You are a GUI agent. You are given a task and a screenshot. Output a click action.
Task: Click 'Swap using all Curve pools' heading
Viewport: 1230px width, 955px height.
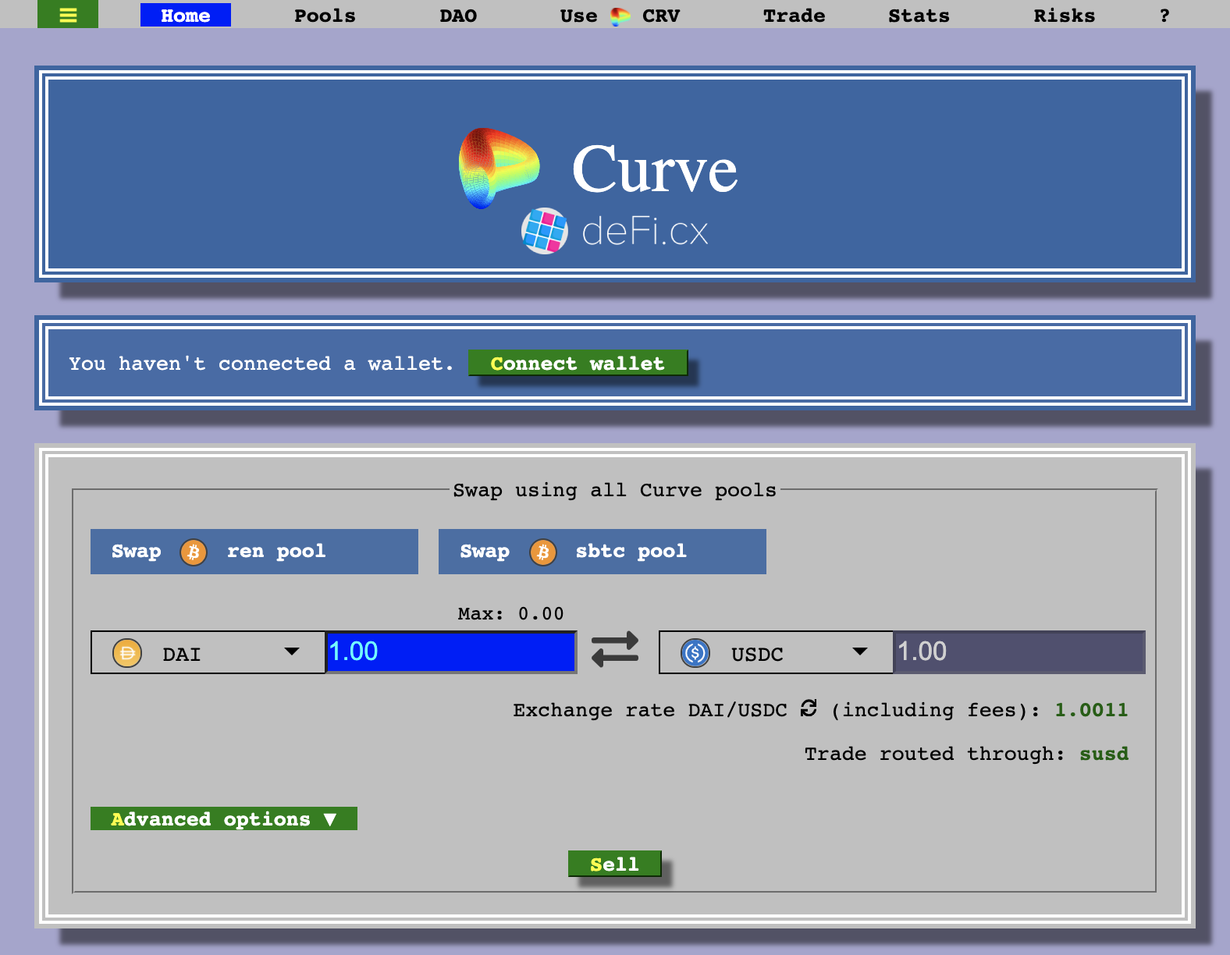615,490
